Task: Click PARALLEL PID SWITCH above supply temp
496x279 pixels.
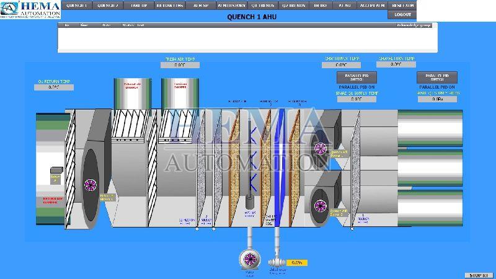Action: [x=356, y=77]
